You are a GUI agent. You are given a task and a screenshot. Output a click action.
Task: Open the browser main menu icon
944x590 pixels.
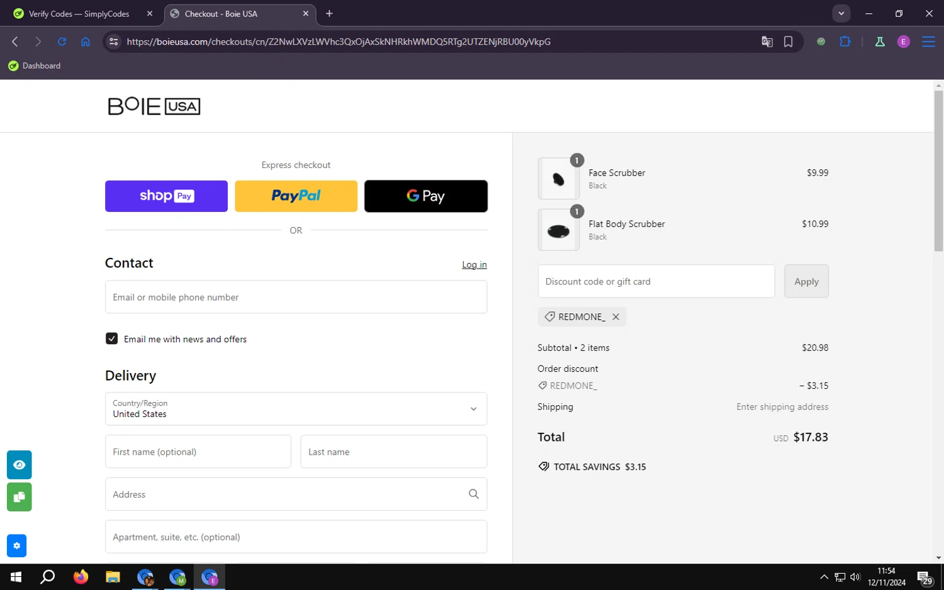(x=928, y=42)
